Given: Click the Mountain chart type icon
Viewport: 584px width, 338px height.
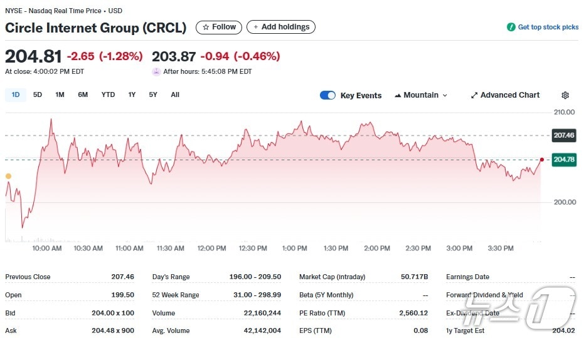Looking at the screenshot, I should click(398, 95).
